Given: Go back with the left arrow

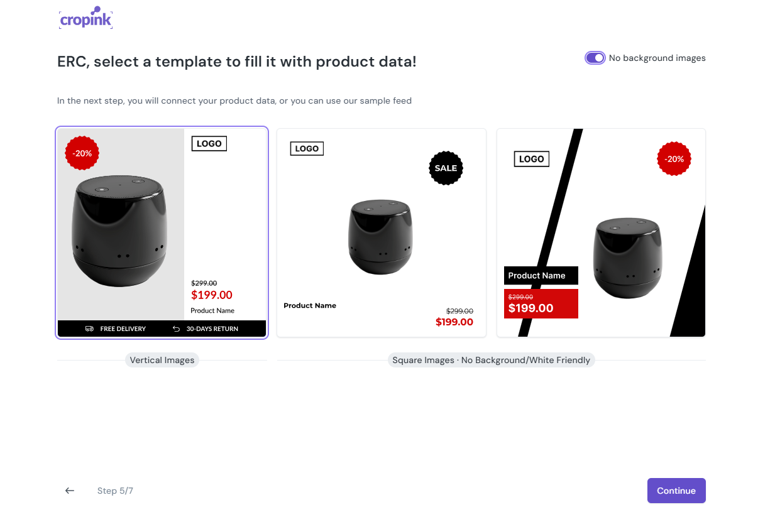Looking at the screenshot, I should point(70,491).
